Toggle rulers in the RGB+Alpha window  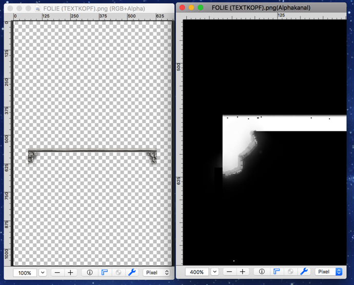pos(104,273)
